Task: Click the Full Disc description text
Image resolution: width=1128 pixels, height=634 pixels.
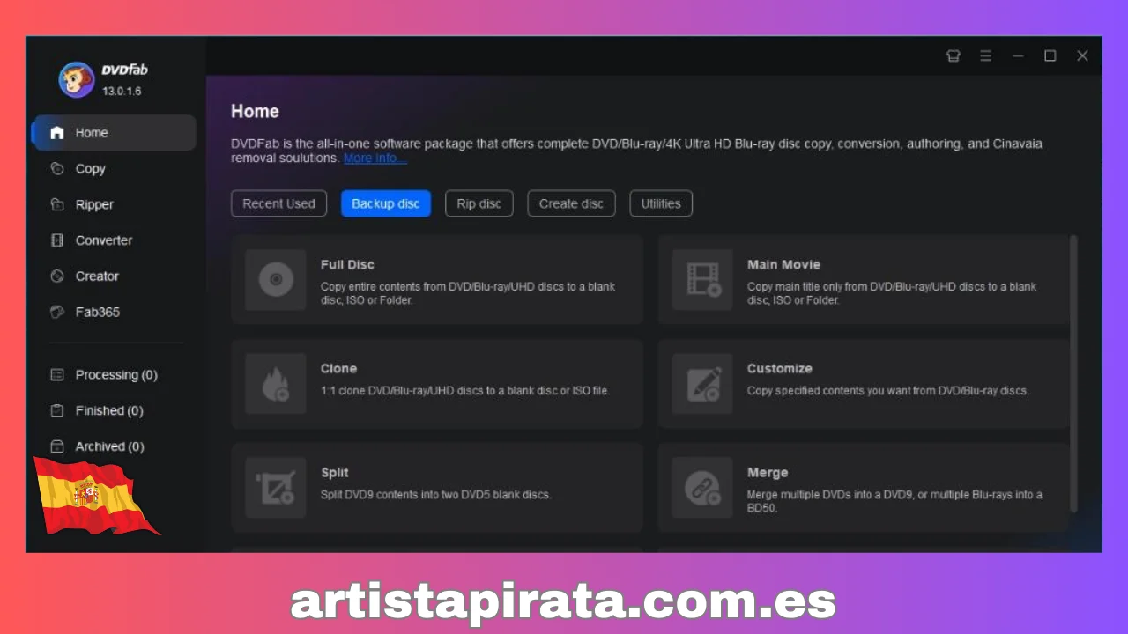Action: tap(468, 293)
